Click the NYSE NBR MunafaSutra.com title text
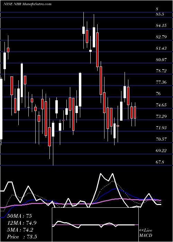 coord(27,4)
